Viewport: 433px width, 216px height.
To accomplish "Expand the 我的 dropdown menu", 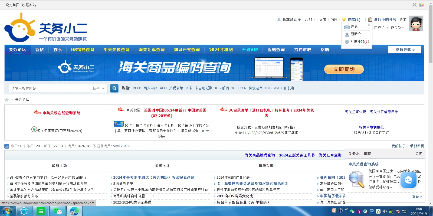I will [310, 19].
